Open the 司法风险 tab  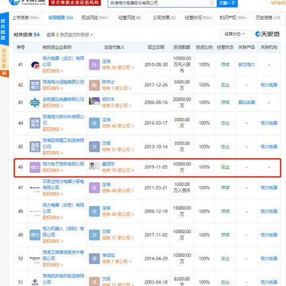tap(95, 18)
